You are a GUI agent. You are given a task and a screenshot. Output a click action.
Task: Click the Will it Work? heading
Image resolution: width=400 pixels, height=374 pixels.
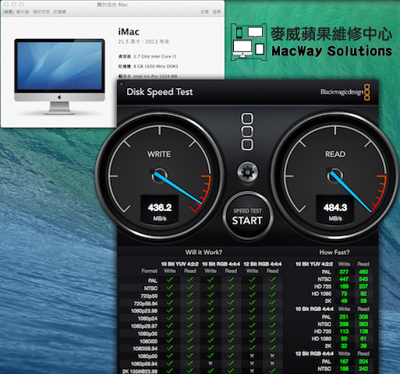[x=204, y=252]
